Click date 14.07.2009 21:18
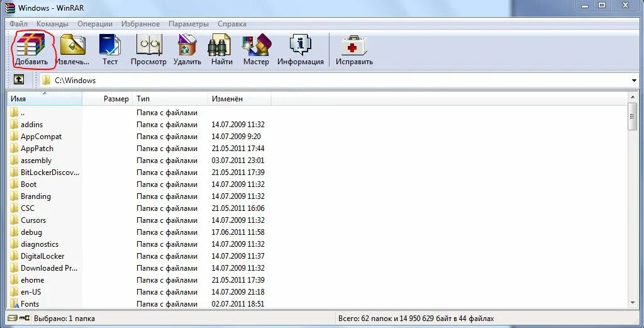The width and height of the screenshot is (644, 328). [238, 292]
